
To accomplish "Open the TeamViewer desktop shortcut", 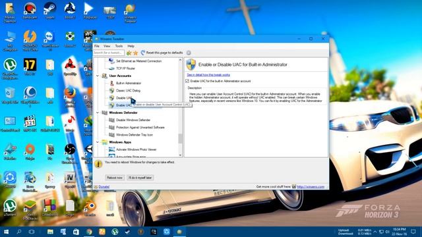I will tap(50, 40).
